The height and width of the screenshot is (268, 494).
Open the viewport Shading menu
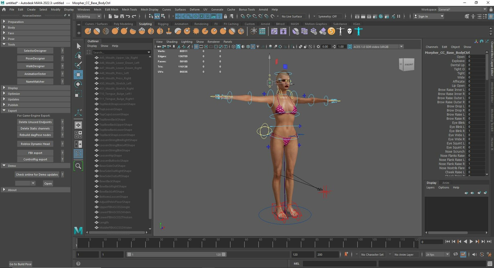click(x=172, y=42)
